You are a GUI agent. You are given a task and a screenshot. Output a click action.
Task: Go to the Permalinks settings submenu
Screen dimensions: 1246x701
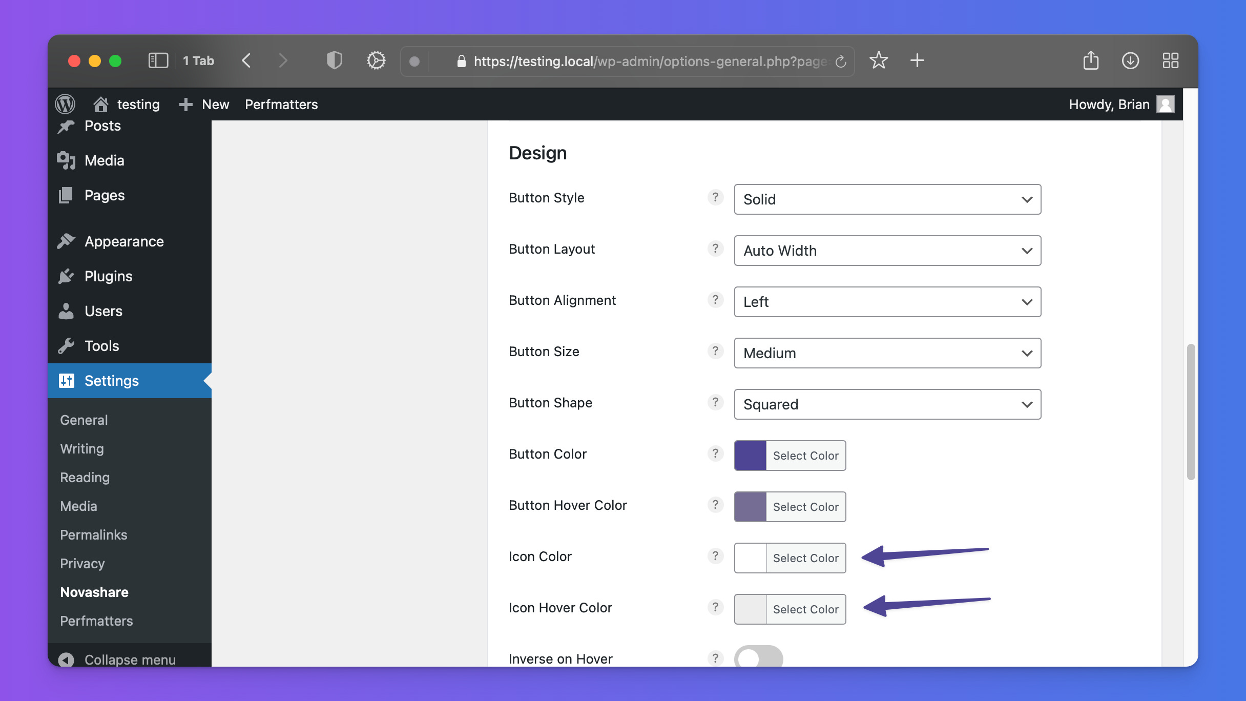pos(93,534)
